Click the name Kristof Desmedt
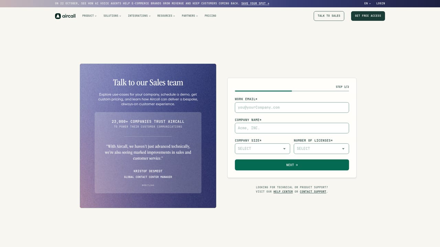Viewport: 440px width, 247px height. (x=148, y=171)
